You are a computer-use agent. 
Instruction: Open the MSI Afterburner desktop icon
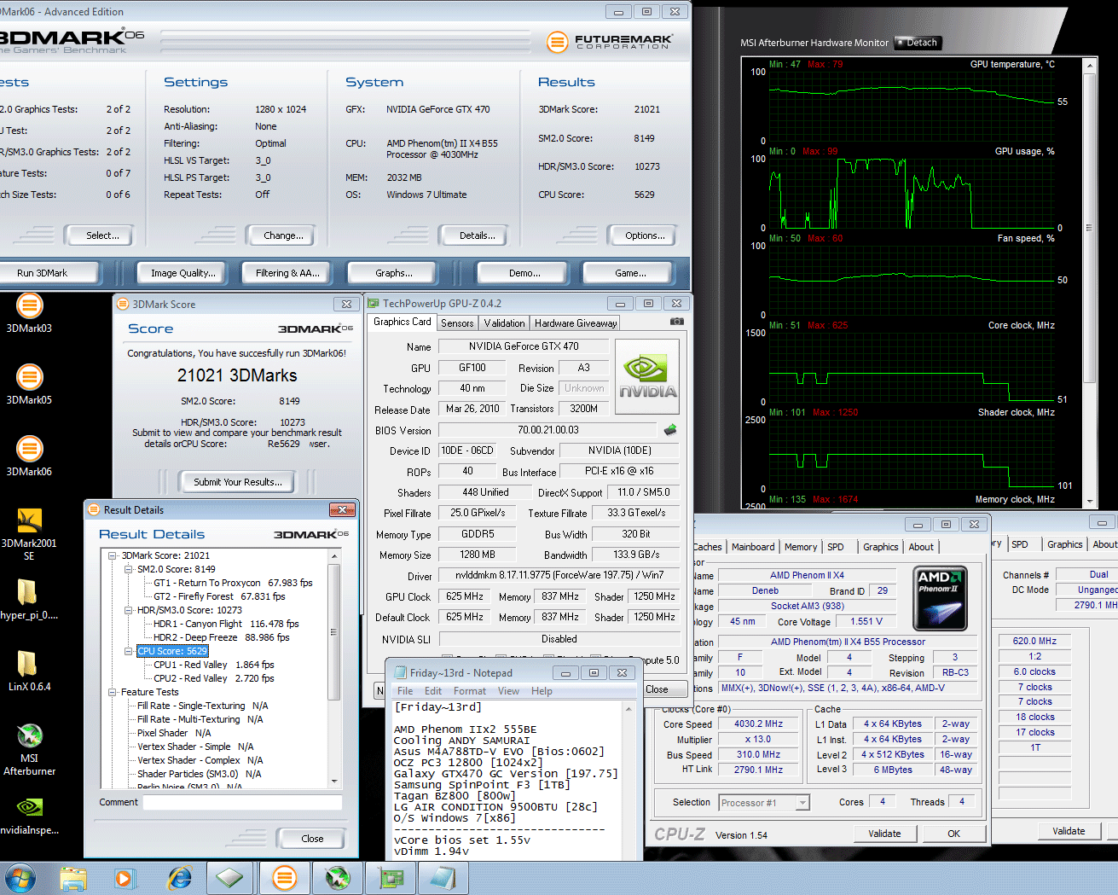pyautogui.click(x=29, y=736)
